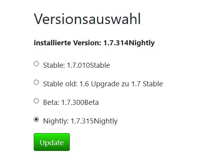
Task: Click the green Update button
Action: tap(52, 142)
